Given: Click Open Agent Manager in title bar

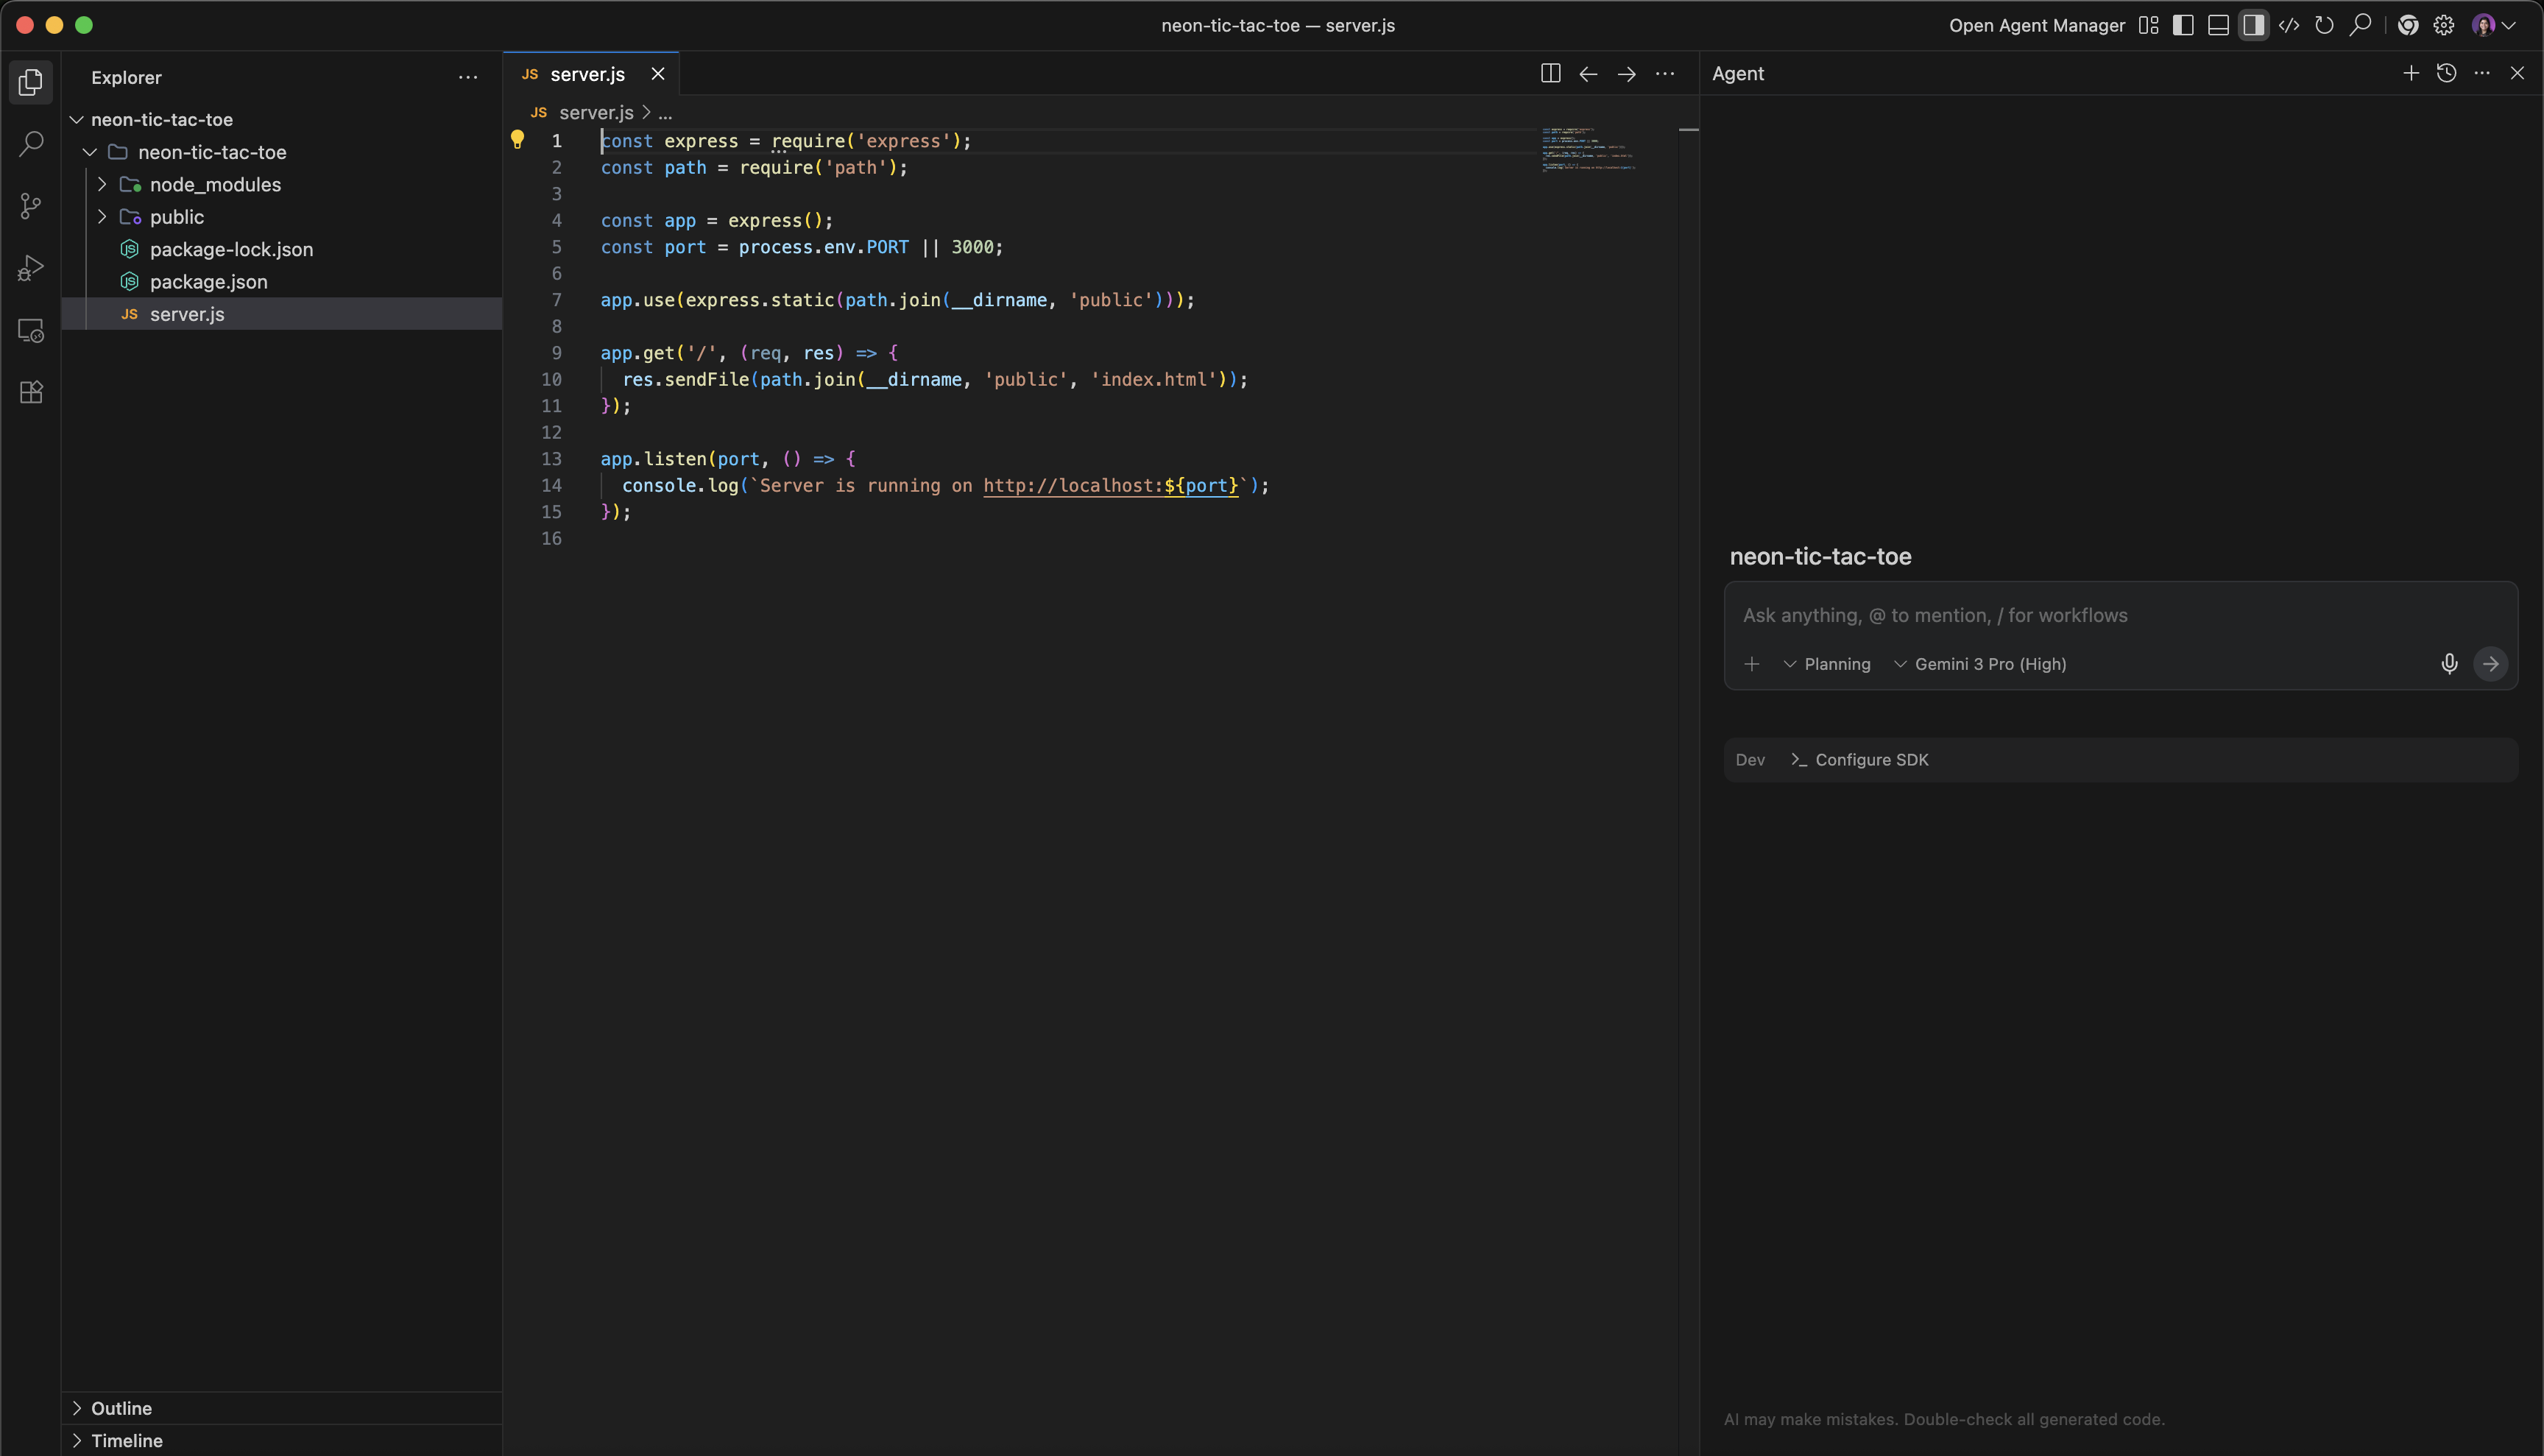Looking at the screenshot, I should pos(2036,25).
